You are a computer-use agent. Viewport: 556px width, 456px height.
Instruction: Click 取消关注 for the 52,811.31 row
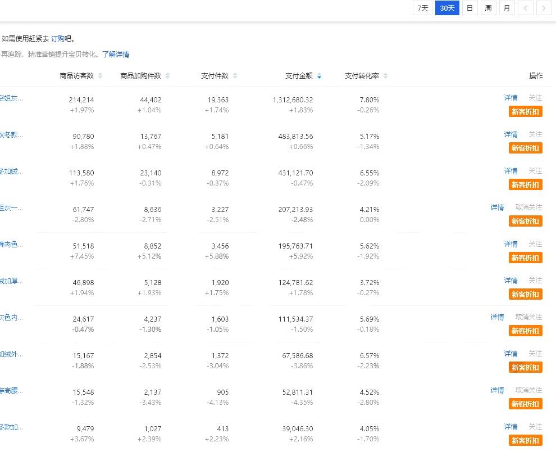pyautogui.click(x=528, y=390)
